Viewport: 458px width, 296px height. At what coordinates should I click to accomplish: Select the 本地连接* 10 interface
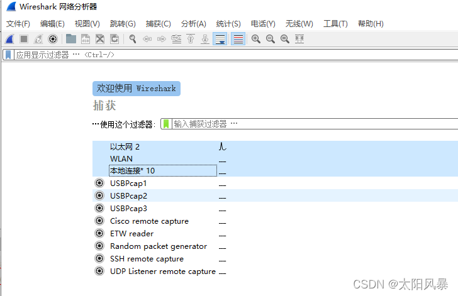tap(132, 171)
